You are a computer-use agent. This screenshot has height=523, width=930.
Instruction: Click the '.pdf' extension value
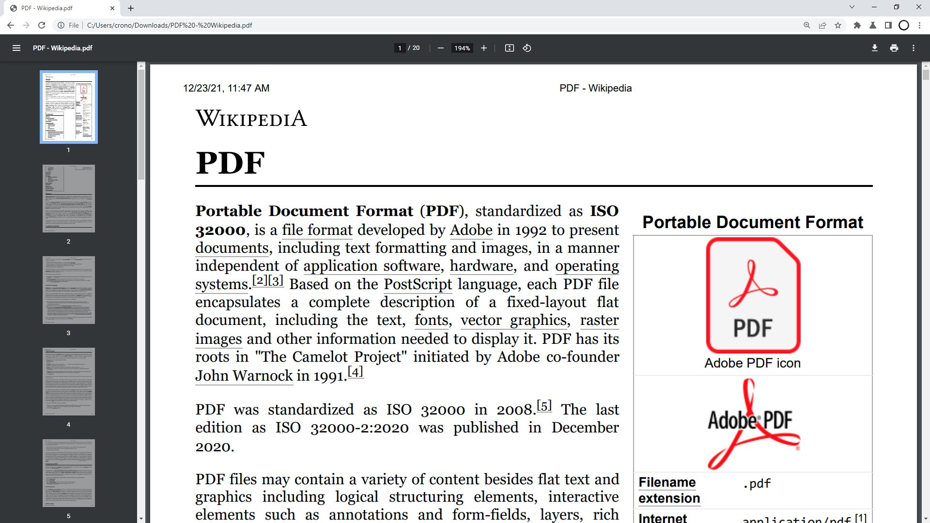[757, 484]
